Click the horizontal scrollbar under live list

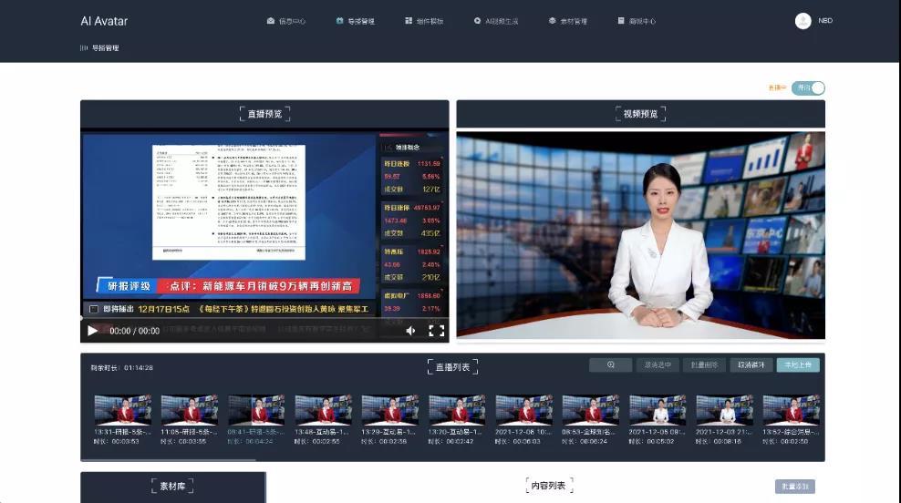169,460
